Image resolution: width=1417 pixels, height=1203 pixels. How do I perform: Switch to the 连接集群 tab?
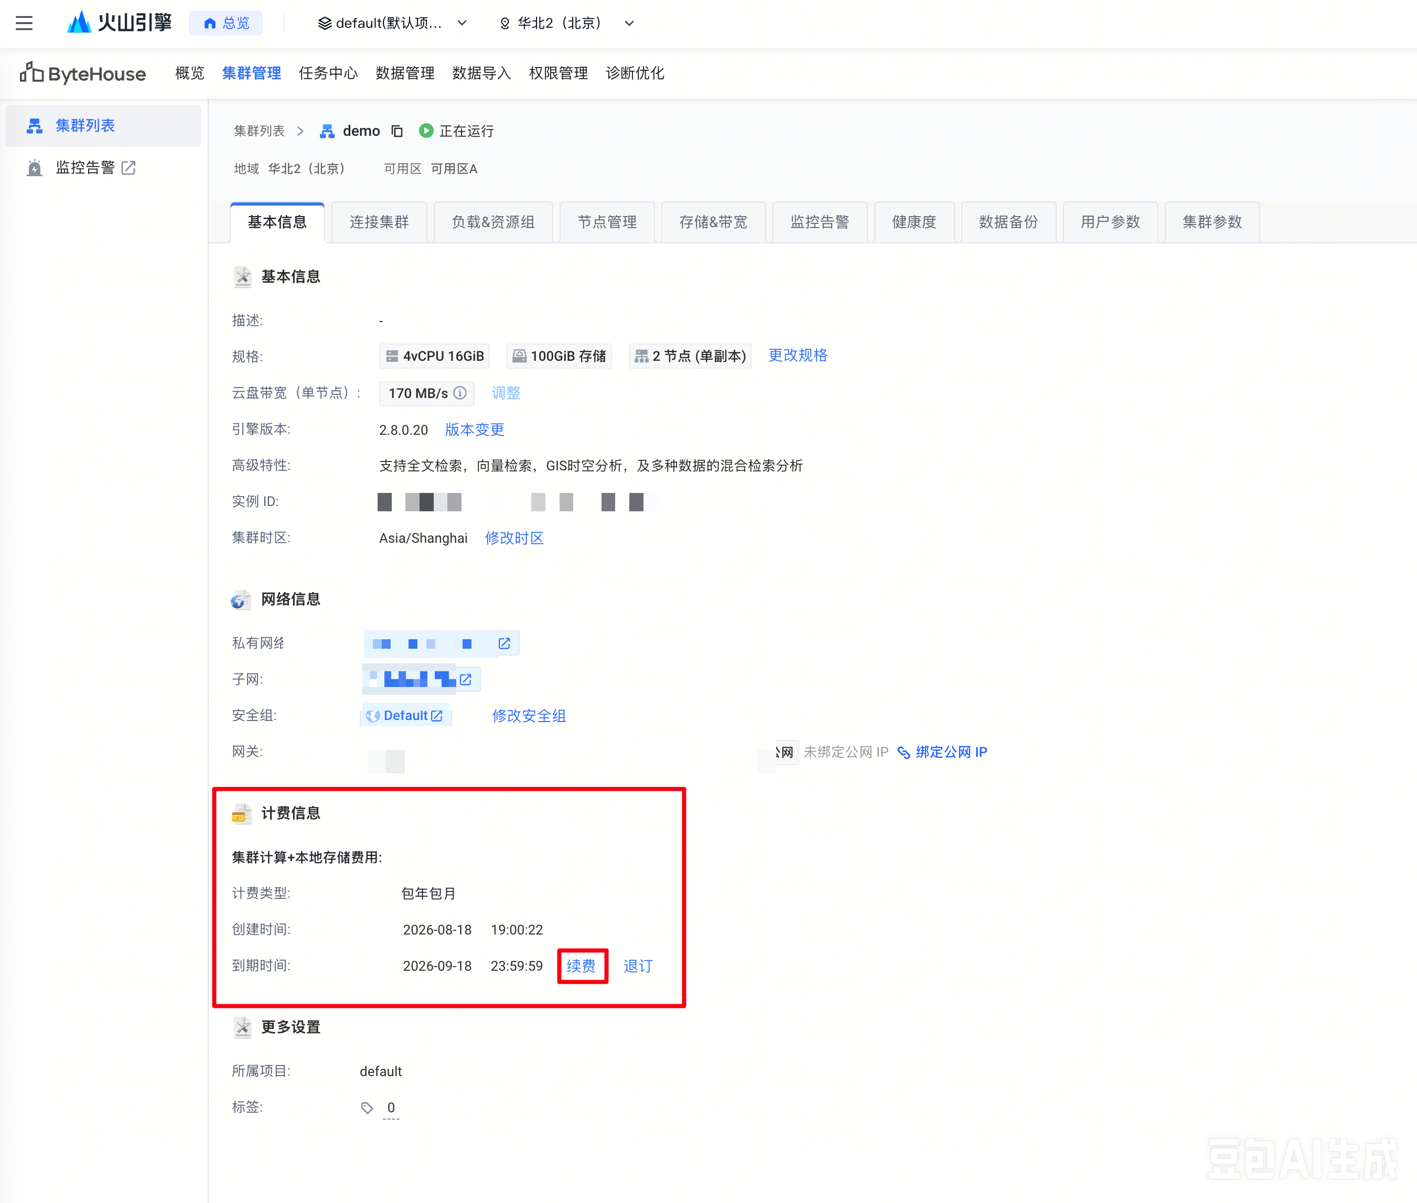click(x=379, y=222)
